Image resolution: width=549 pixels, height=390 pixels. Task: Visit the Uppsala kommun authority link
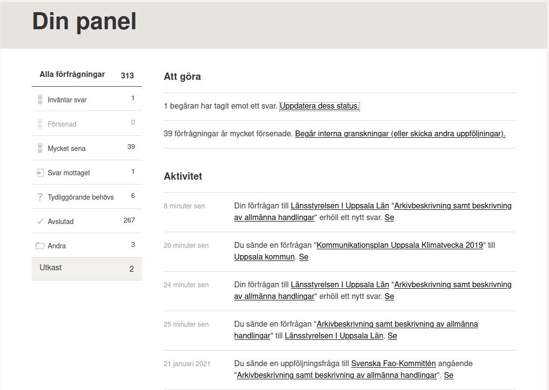265,257
